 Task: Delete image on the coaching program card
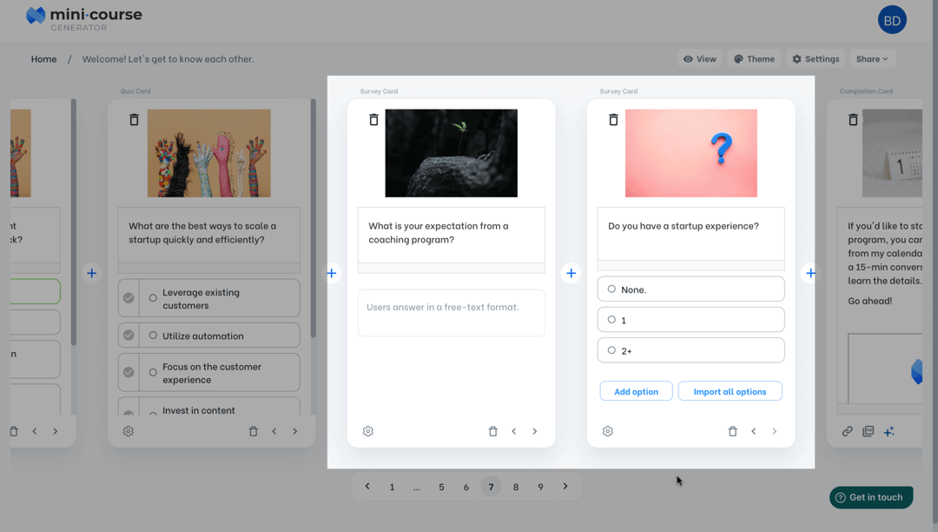click(x=373, y=120)
